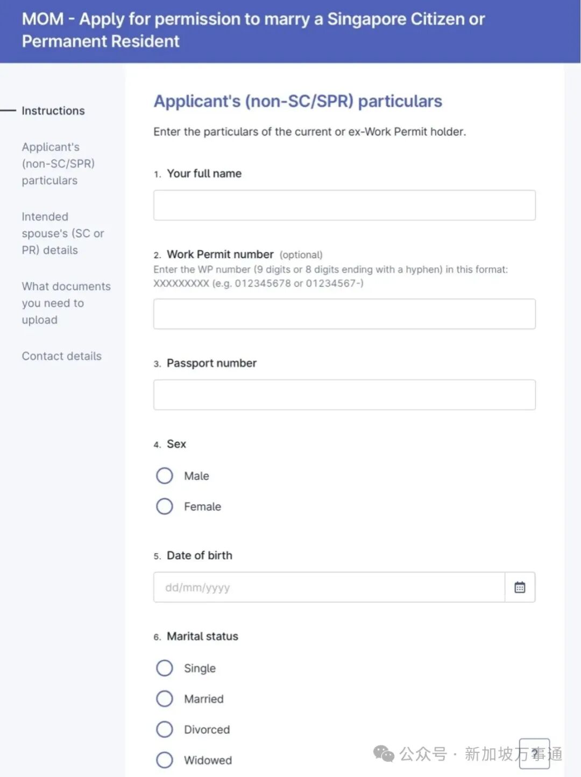Screen dimensions: 581x777
Task: Click the Your full name field
Action: point(344,205)
